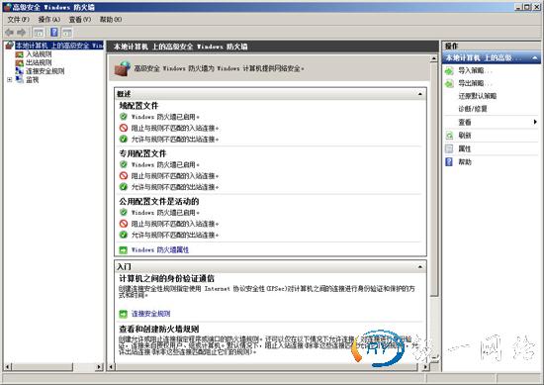Screen dimensions: 544x385
Task: Click 导出策略... action
Action: 475,84
